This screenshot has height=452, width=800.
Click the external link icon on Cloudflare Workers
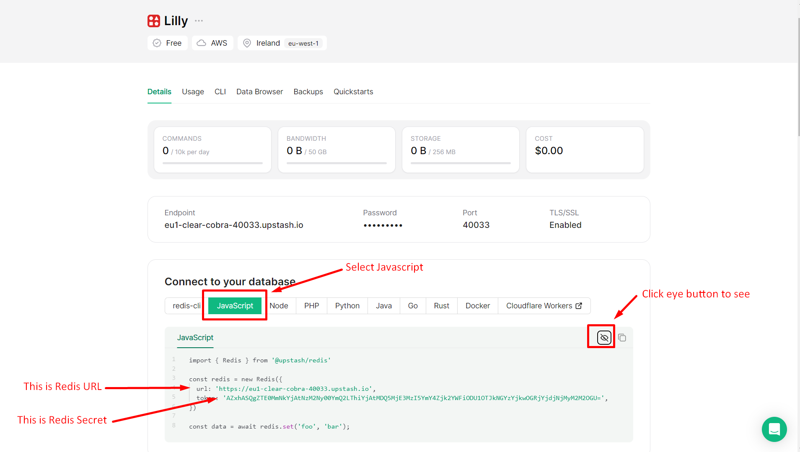(579, 306)
